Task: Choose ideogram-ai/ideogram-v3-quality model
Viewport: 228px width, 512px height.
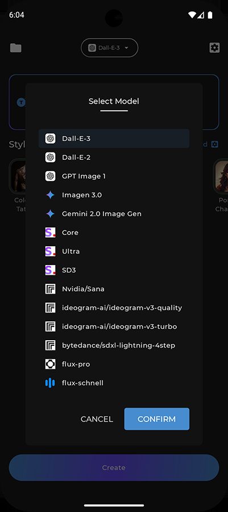Action: click(114, 308)
